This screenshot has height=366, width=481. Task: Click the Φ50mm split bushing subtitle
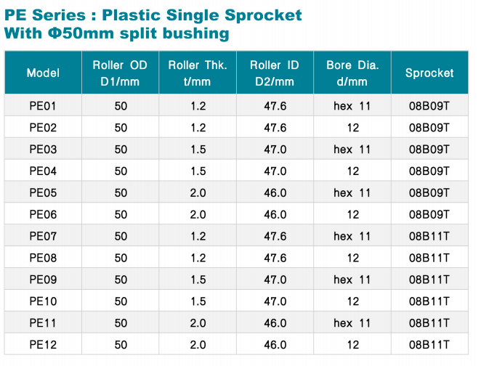coord(116,33)
